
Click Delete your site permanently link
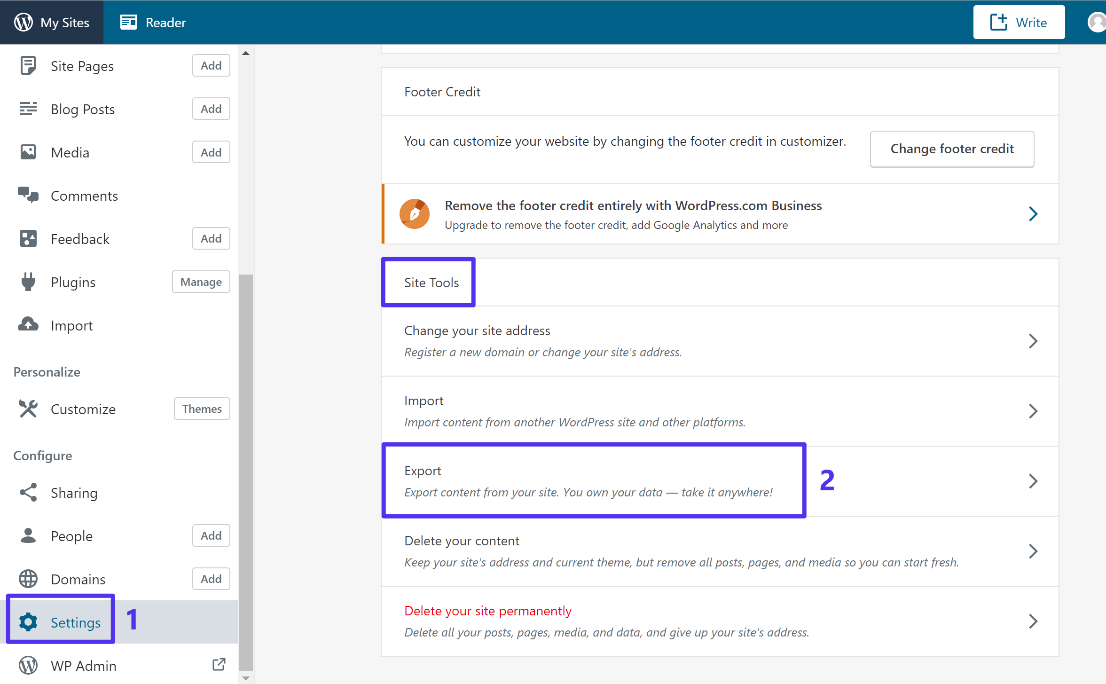click(x=487, y=611)
